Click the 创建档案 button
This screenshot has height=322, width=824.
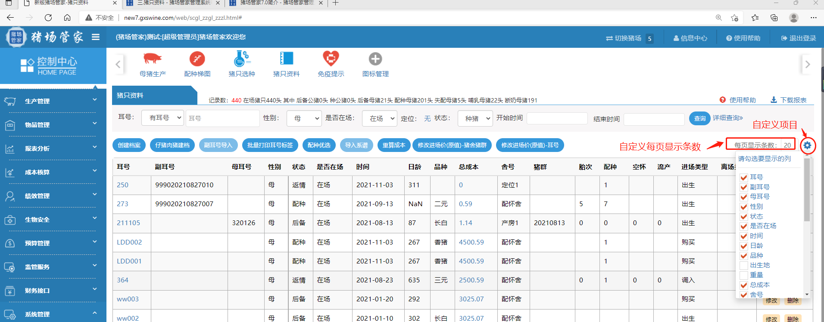point(129,146)
